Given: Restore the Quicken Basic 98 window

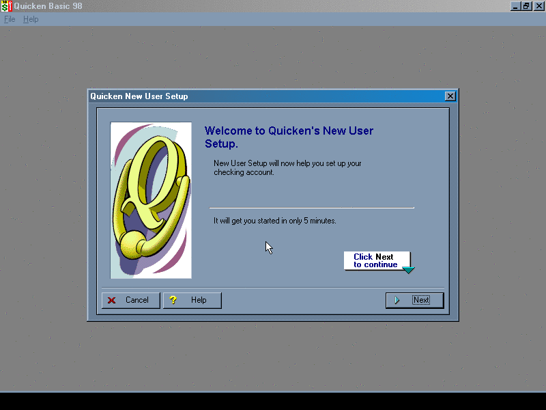Looking at the screenshot, I should tap(526, 6).
